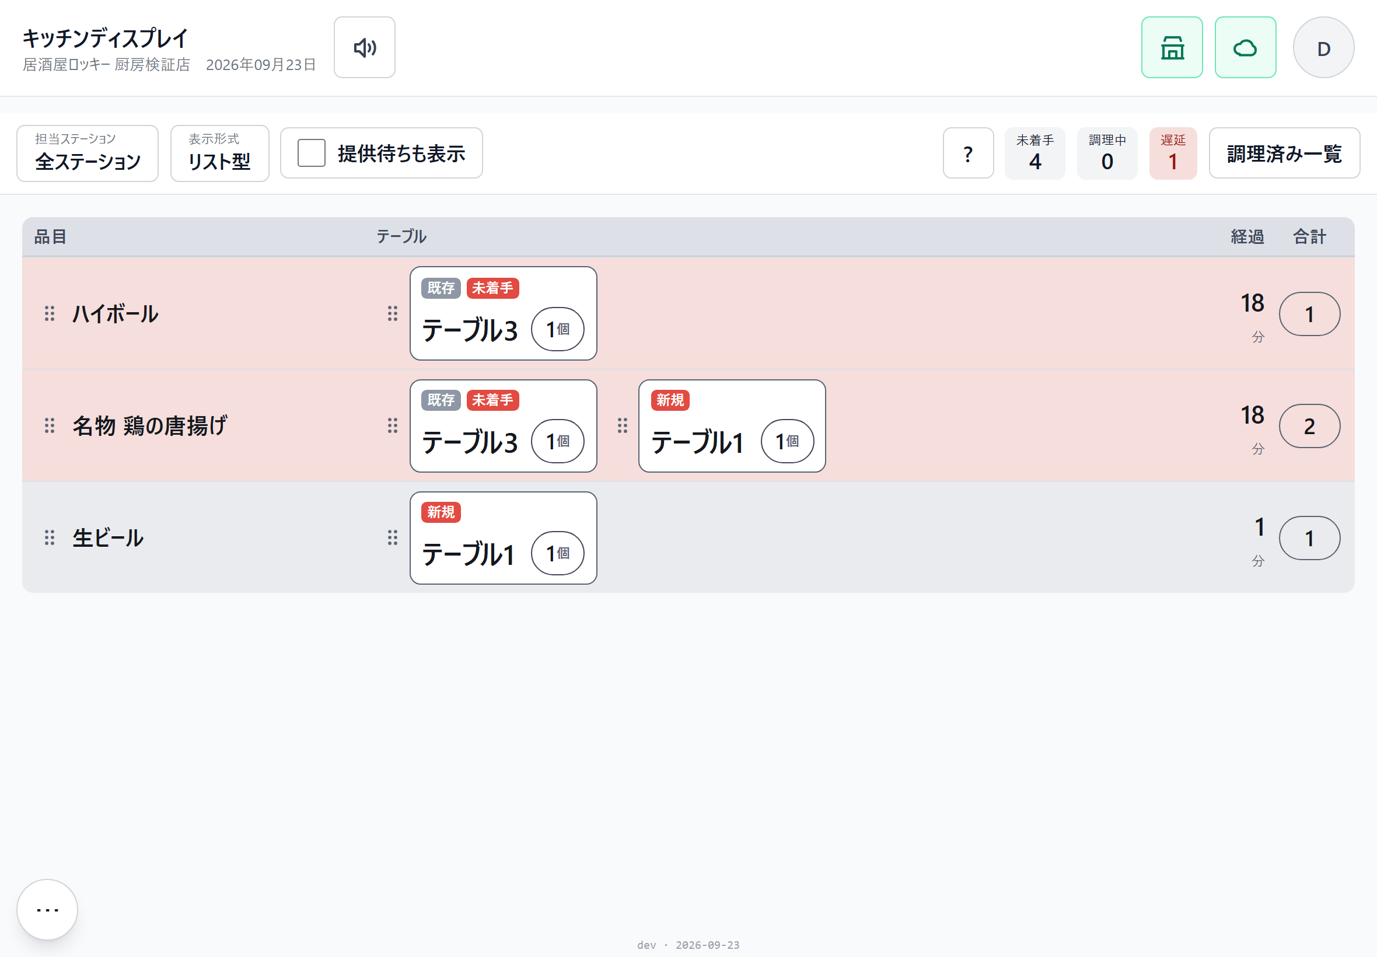Click drag handle of 生ビール テーブル1 card
The image size is (1377, 957).
(393, 537)
